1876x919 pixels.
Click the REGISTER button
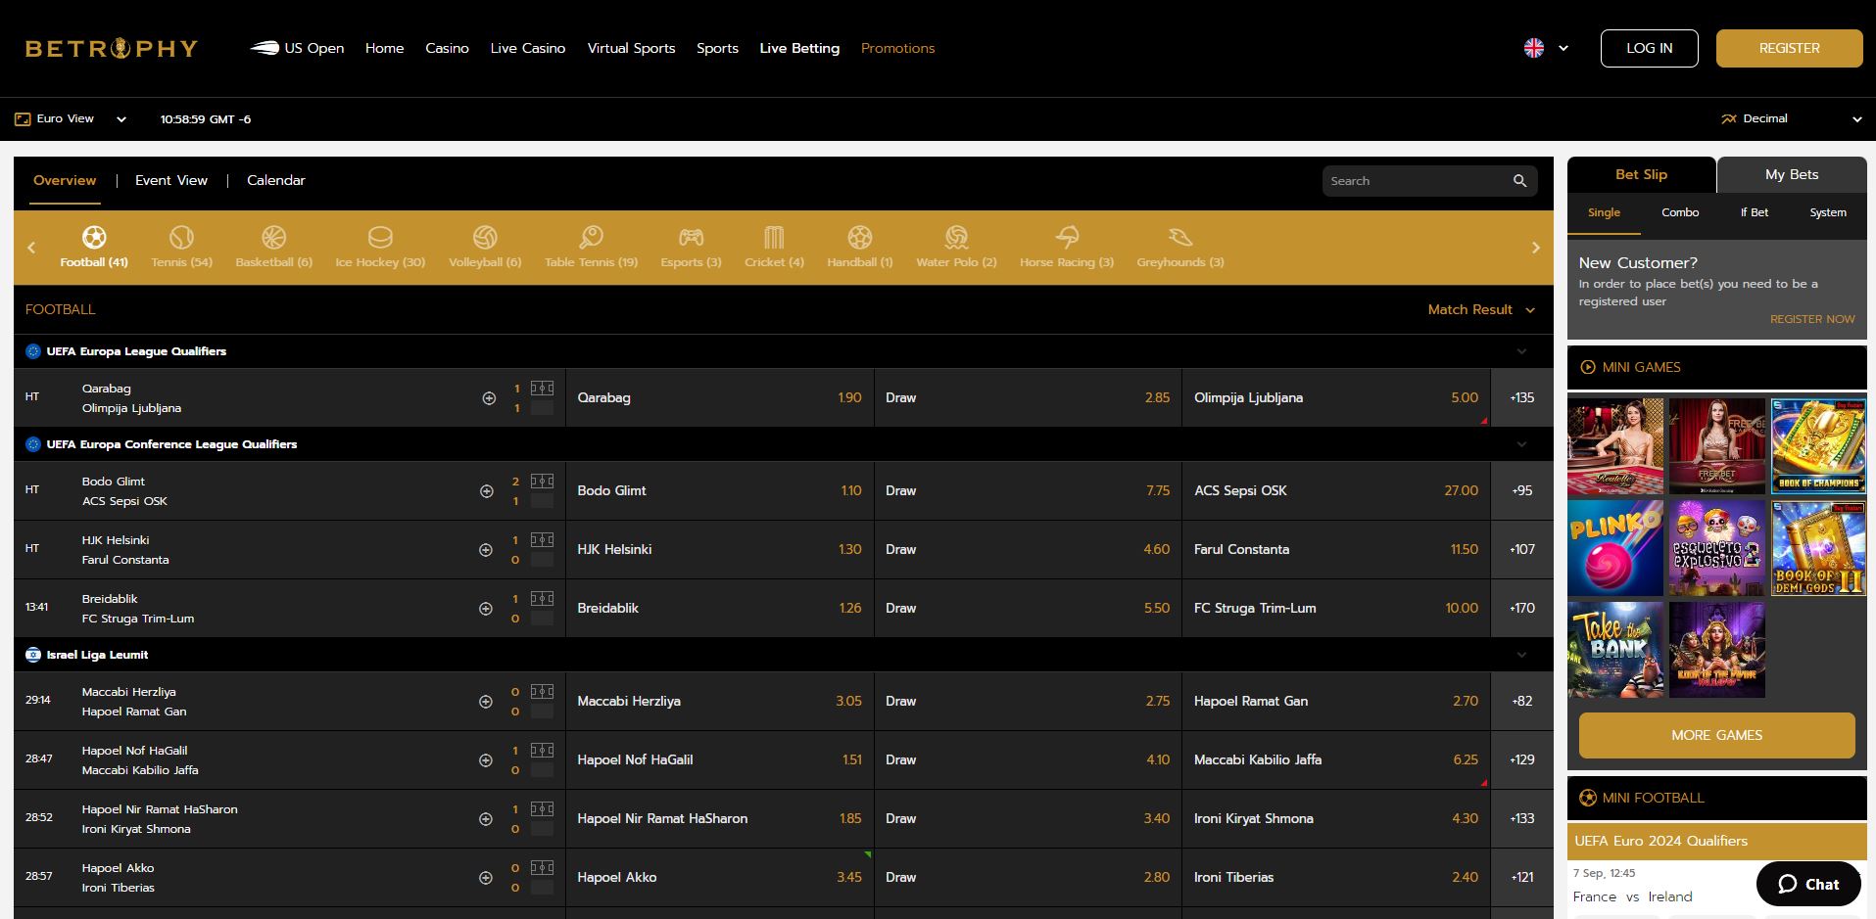tap(1790, 48)
